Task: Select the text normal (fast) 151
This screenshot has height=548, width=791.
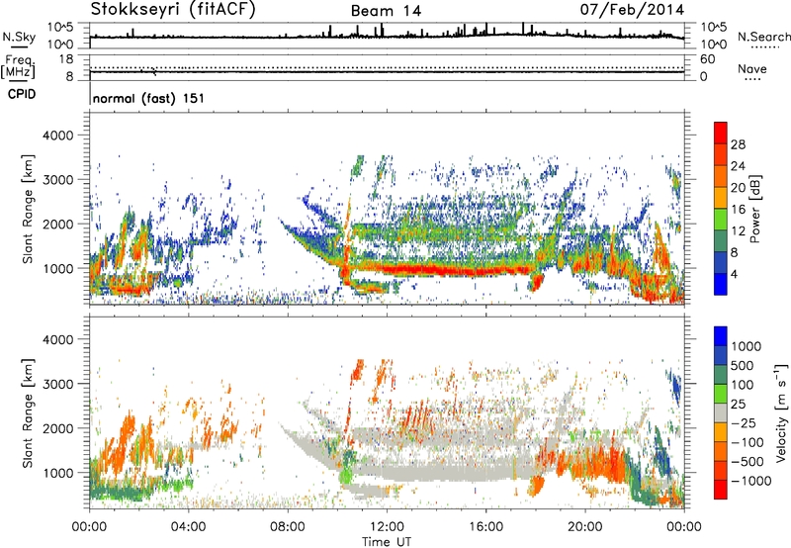Action: (x=149, y=98)
